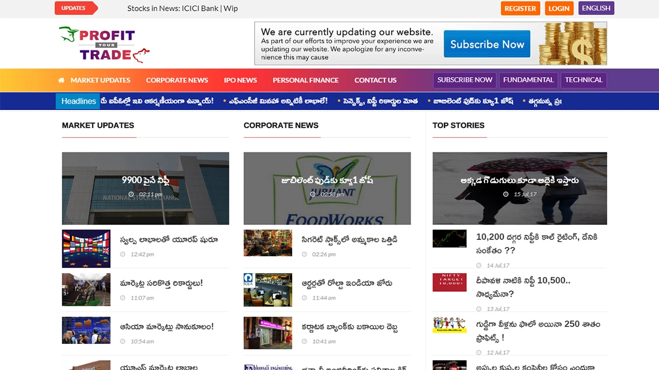Click the CORPORATE NEWS section heading

281,126
